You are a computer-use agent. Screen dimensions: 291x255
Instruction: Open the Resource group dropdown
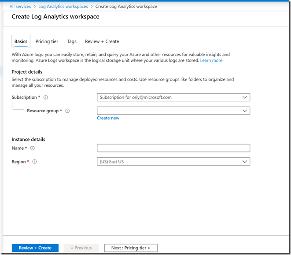coord(173,111)
